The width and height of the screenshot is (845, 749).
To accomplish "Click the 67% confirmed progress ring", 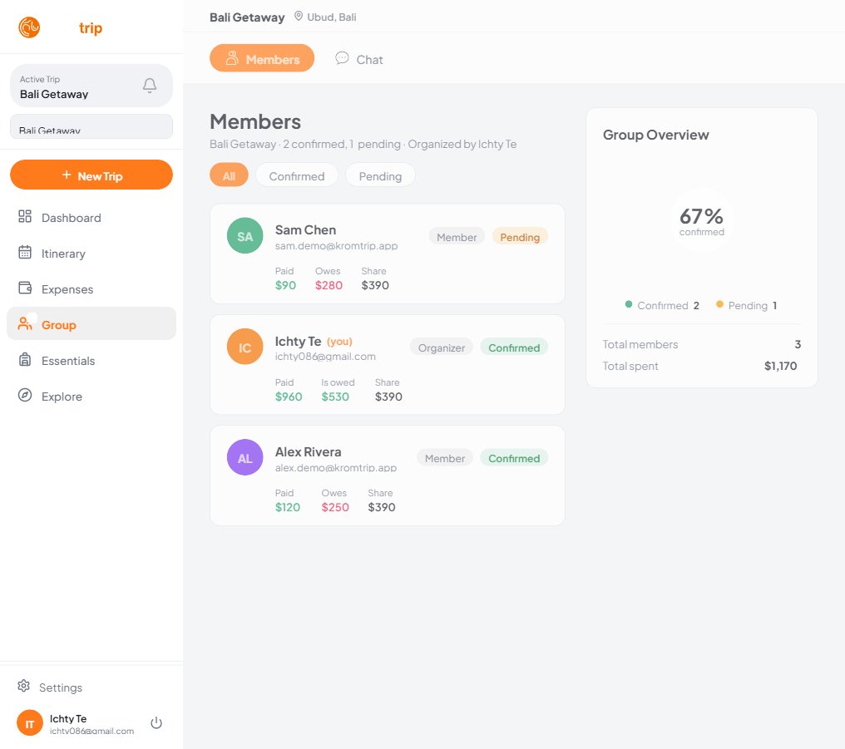I will click(x=701, y=220).
